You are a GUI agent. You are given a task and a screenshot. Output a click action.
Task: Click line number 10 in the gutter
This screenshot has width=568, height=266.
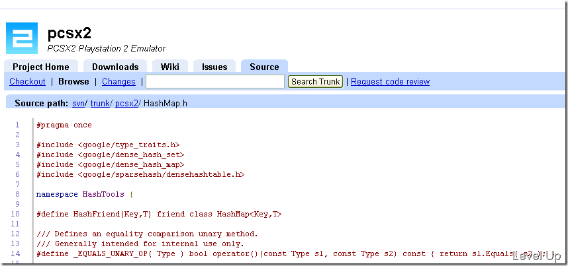(x=16, y=214)
